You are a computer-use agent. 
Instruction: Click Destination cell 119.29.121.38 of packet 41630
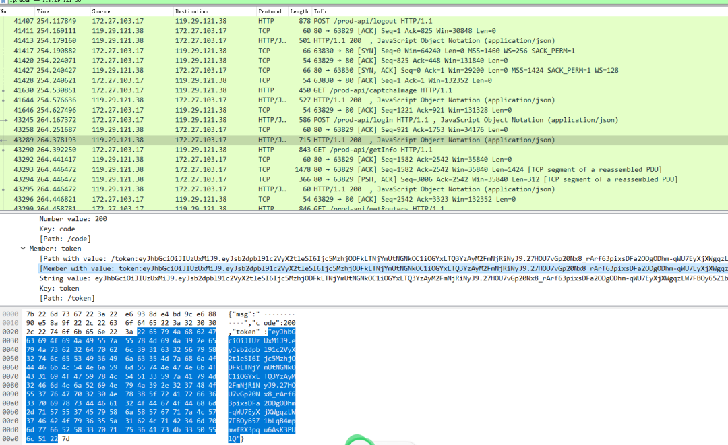[x=201, y=90]
